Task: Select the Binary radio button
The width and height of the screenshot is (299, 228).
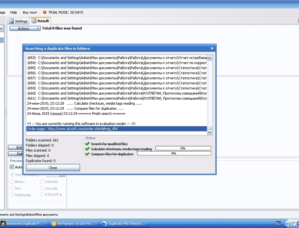Action: [12, 181]
